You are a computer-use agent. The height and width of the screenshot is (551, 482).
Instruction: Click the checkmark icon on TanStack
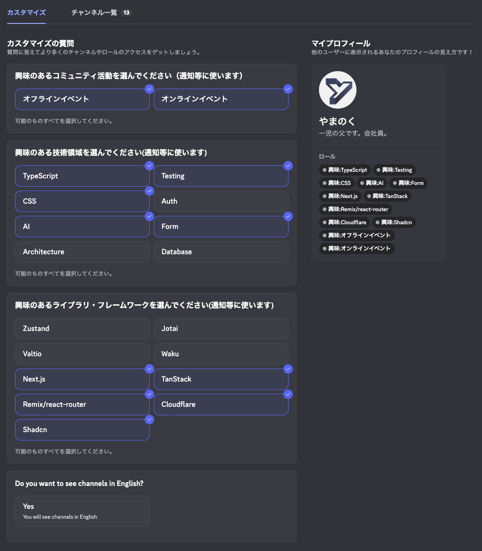click(288, 369)
